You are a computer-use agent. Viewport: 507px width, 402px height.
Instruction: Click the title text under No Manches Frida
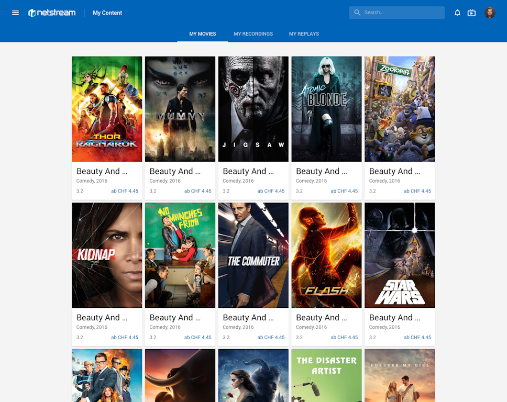pyautogui.click(x=175, y=318)
